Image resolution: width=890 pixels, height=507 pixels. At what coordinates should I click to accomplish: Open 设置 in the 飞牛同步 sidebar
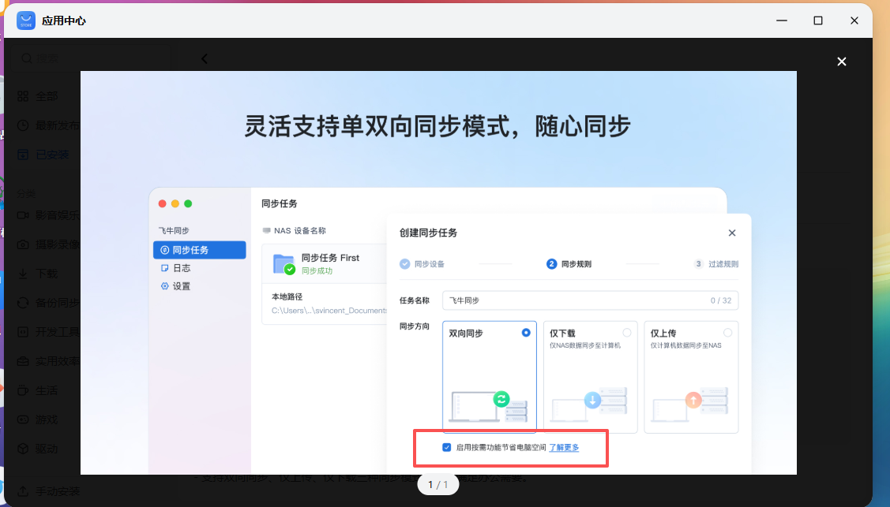(x=176, y=286)
